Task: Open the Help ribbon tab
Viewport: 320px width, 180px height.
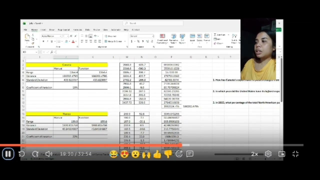Action: [x=126, y=30]
